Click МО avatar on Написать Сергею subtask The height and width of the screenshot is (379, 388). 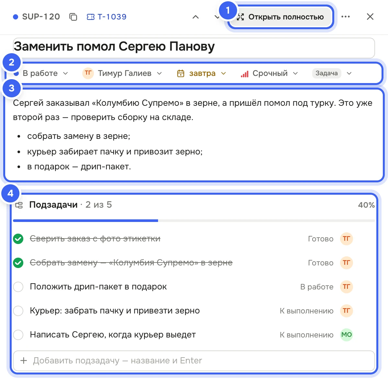tap(346, 335)
